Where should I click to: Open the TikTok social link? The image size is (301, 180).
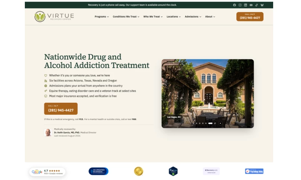click(x=257, y=5)
